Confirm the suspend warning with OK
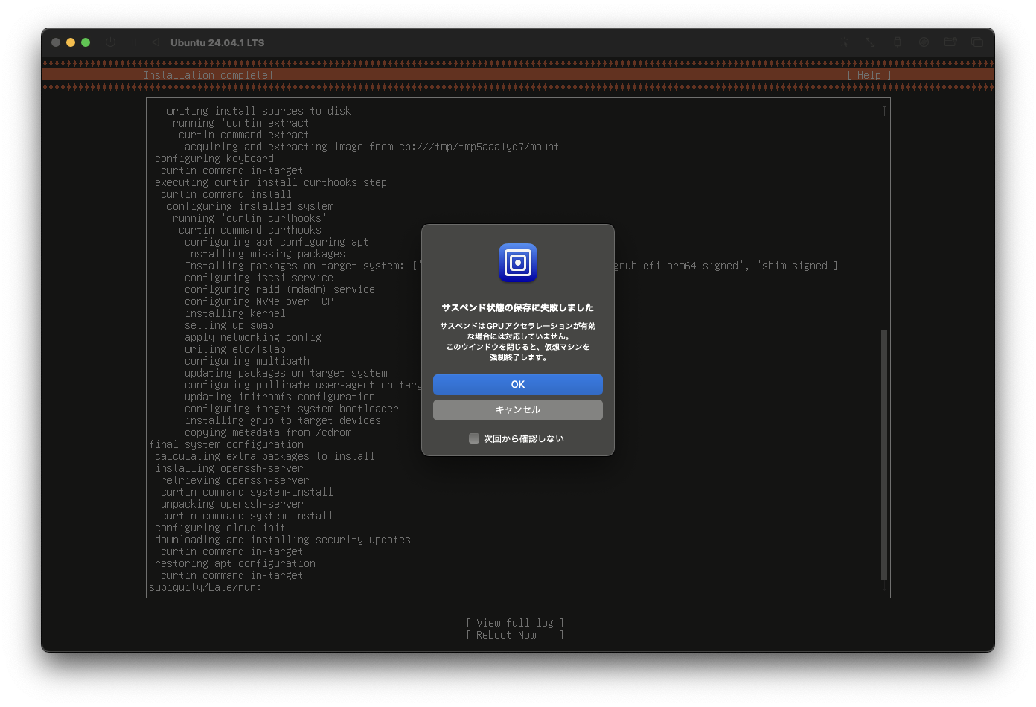 pos(517,385)
